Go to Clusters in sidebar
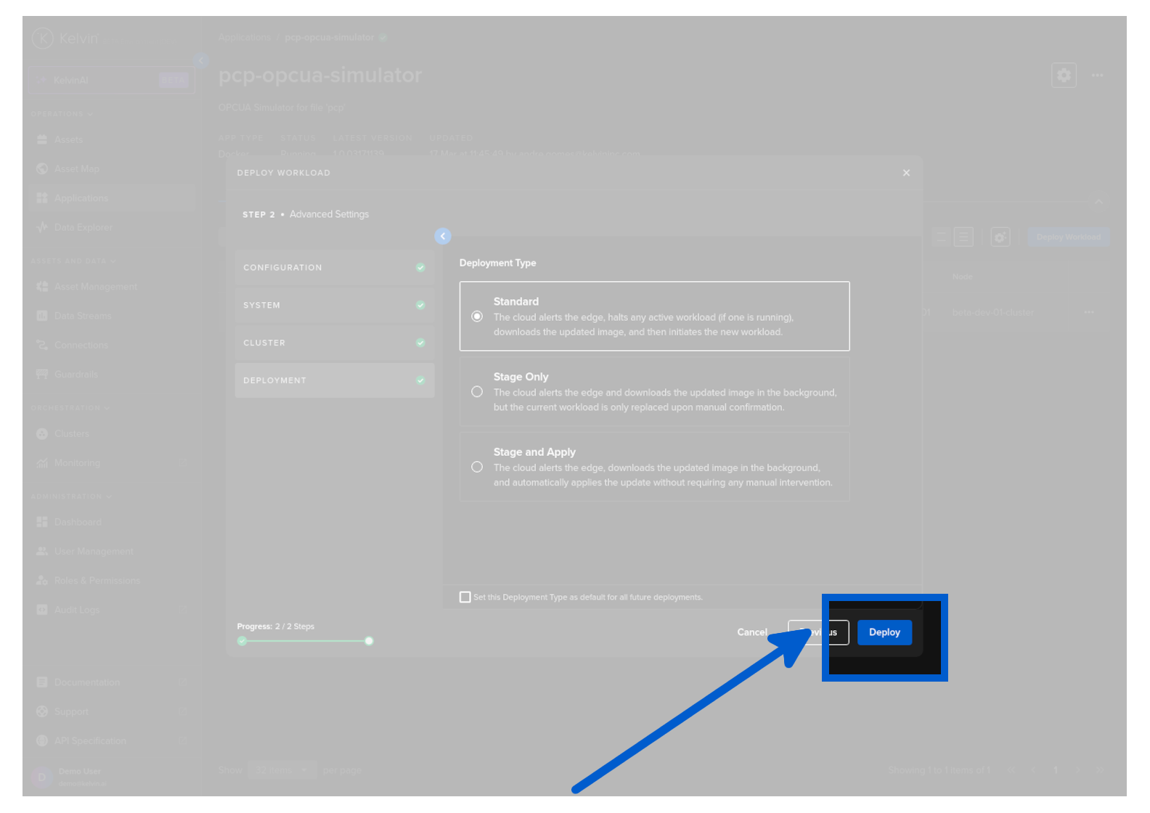This screenshot has width=1150, height=813. tap(71, 433)
